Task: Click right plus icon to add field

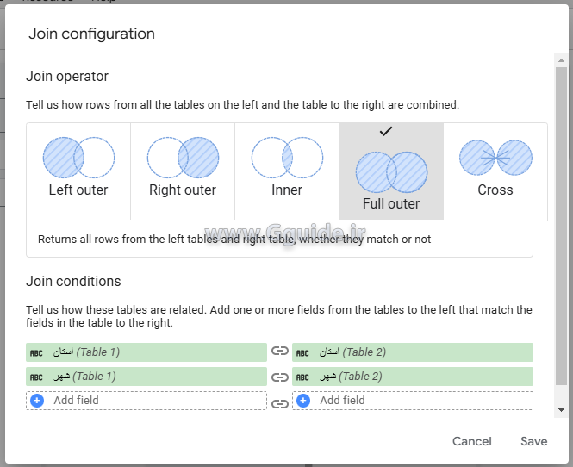Action: (302, 401)
